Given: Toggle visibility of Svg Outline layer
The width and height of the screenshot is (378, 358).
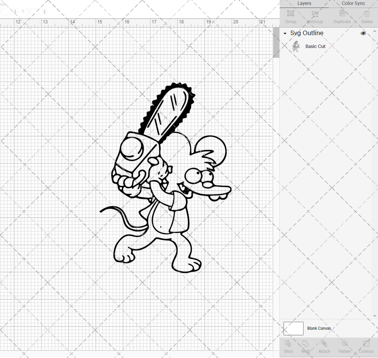Looking at the screenshot, I should pos(363,33).
